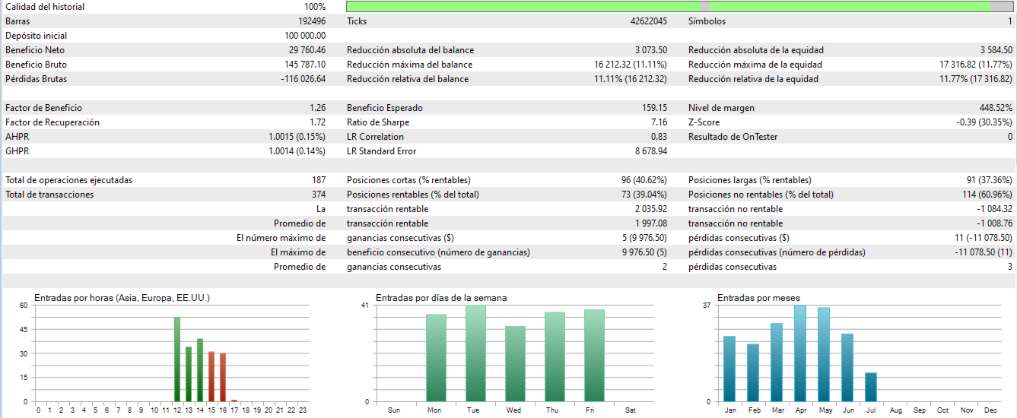This screenshot has width=1017, height=418.
Task: Click the bars value 192496
Action: coord(310,21)
